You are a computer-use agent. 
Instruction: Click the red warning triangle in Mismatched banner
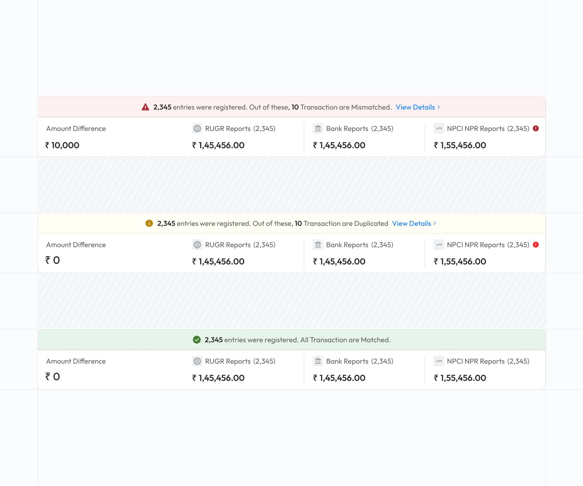tap(145, 107)
